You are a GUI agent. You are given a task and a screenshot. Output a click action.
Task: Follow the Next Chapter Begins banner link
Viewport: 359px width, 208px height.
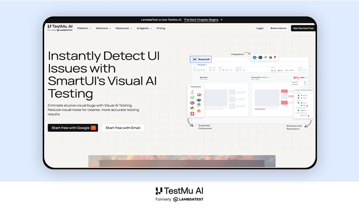(203, 20)
